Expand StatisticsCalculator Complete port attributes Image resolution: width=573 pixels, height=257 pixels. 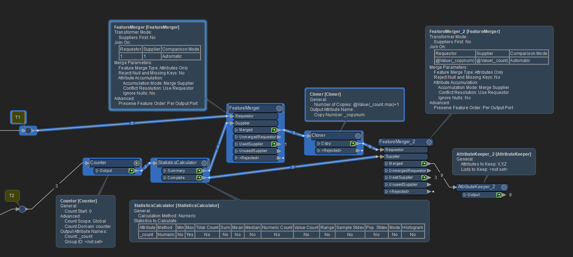click(165, 178)
